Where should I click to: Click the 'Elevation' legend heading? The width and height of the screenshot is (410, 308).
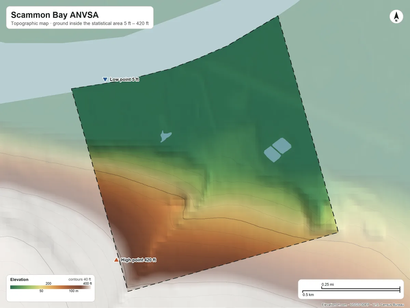click(x=19, y=280)
